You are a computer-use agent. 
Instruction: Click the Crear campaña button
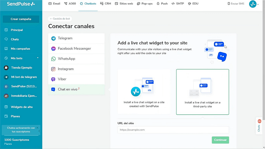click(x=21, y=19)
